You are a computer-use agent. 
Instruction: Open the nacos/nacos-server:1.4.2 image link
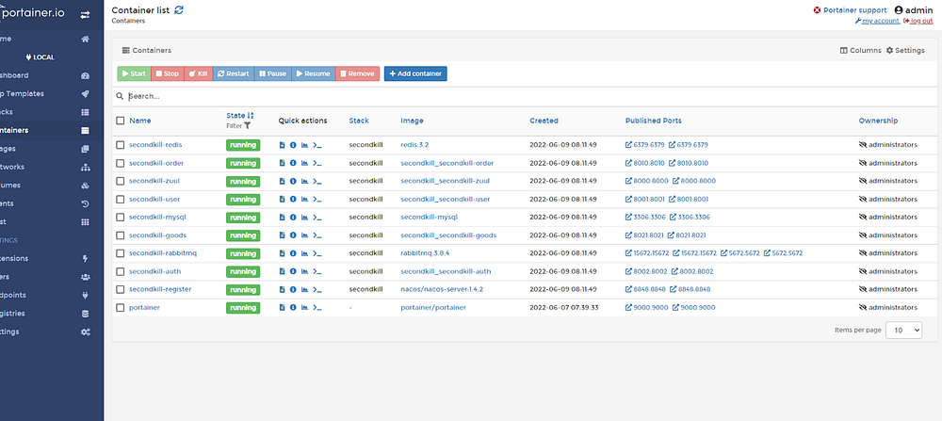click(x=442, y=289)
